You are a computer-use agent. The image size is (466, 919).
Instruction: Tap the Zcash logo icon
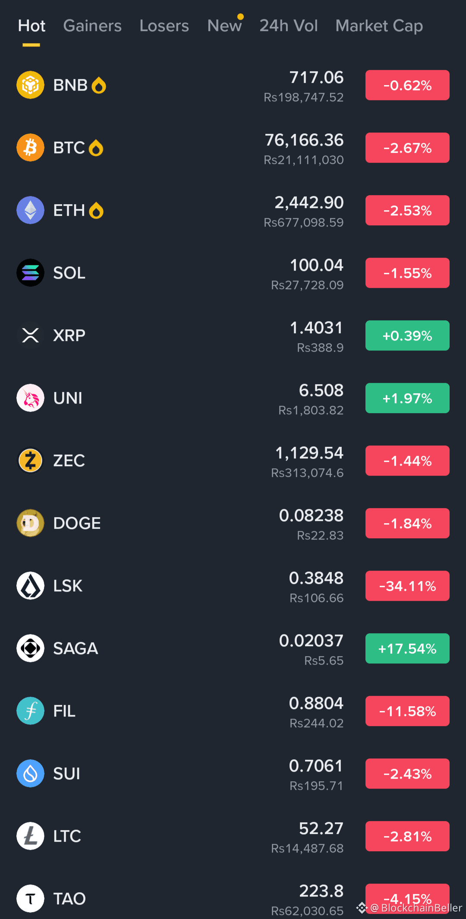click(30, 461)
